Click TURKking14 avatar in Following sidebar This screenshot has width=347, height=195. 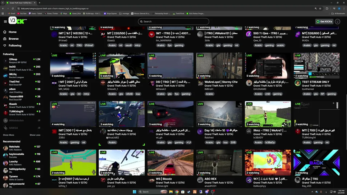coord(5,113)
